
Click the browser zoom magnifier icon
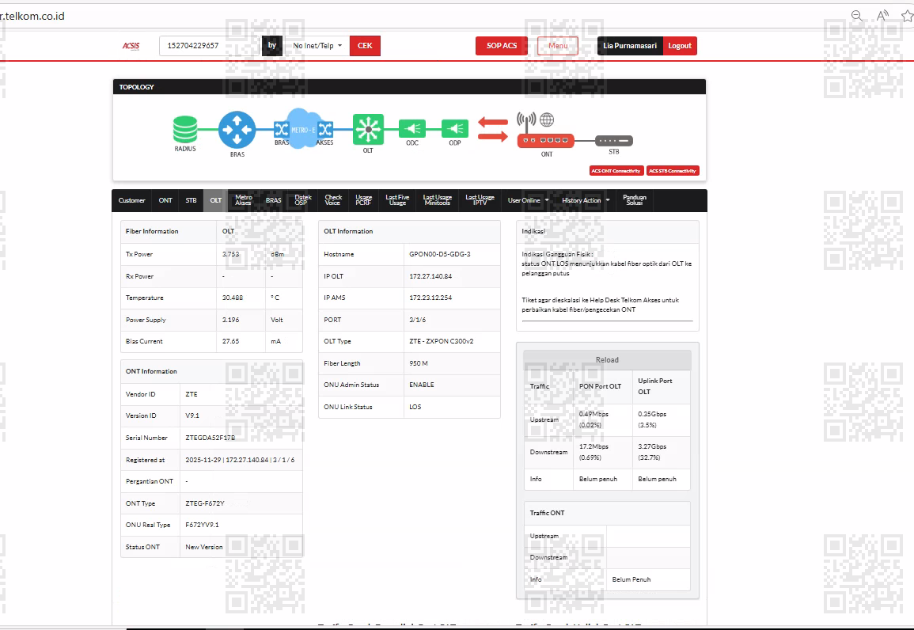coord(856,16)
